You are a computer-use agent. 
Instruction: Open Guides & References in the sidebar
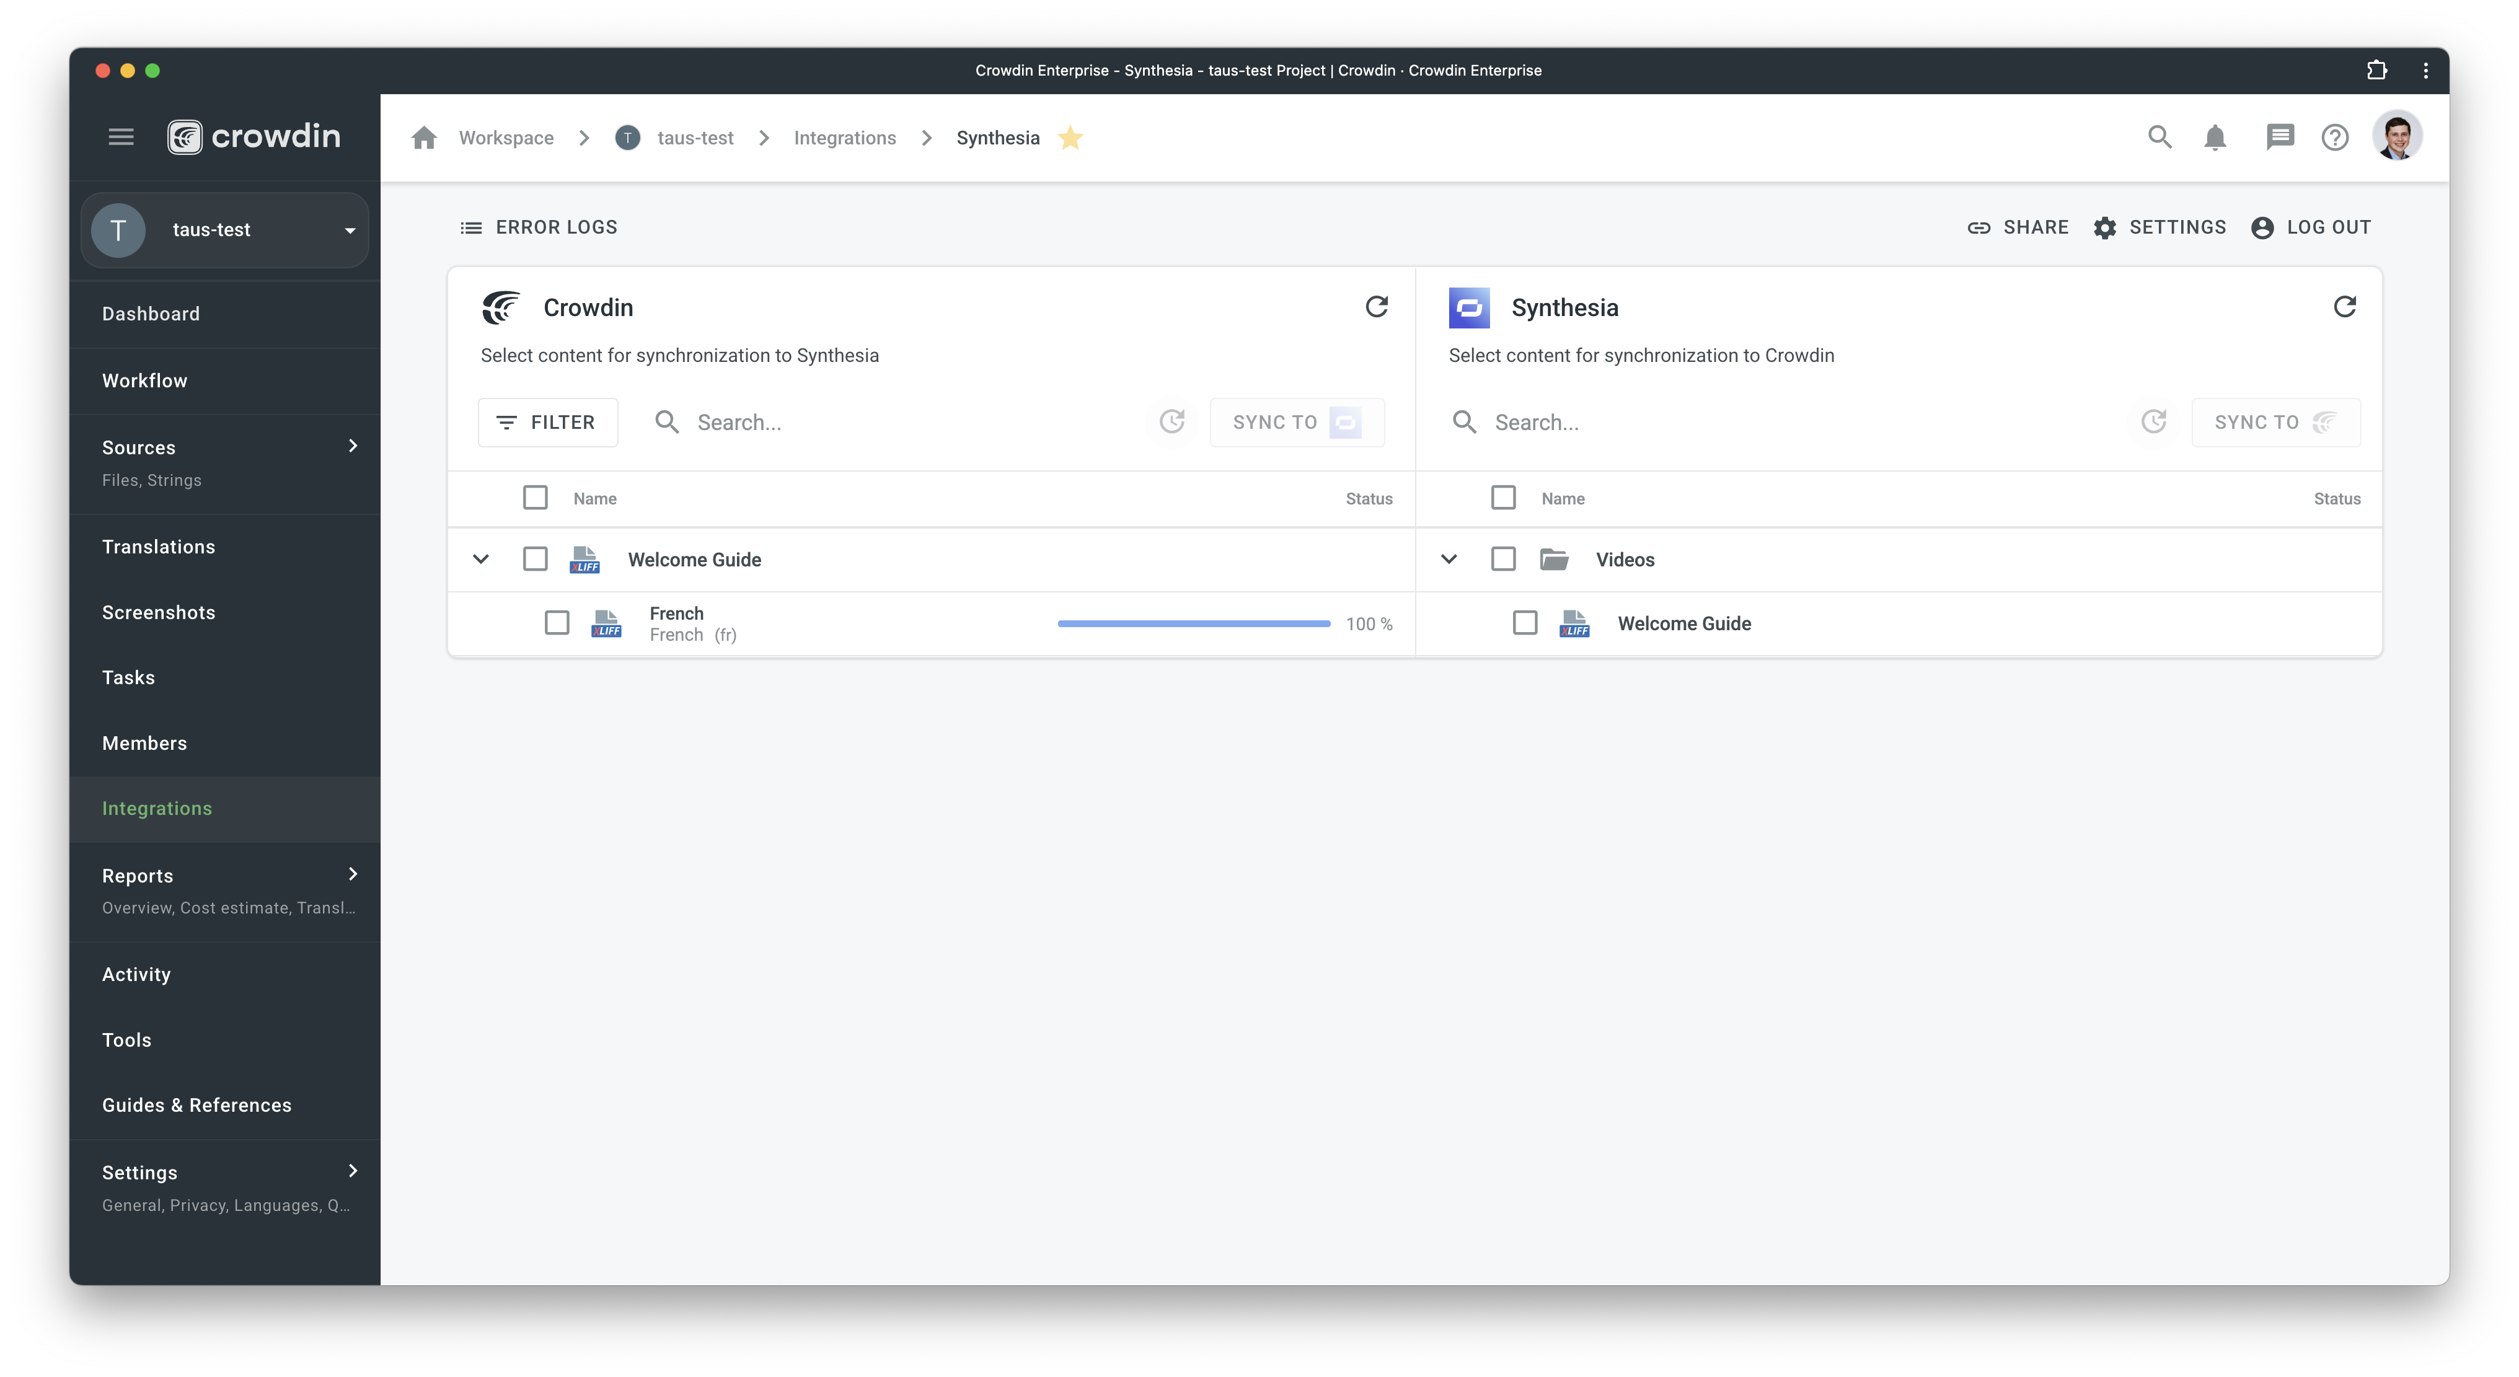click(x=225, y=1105)
